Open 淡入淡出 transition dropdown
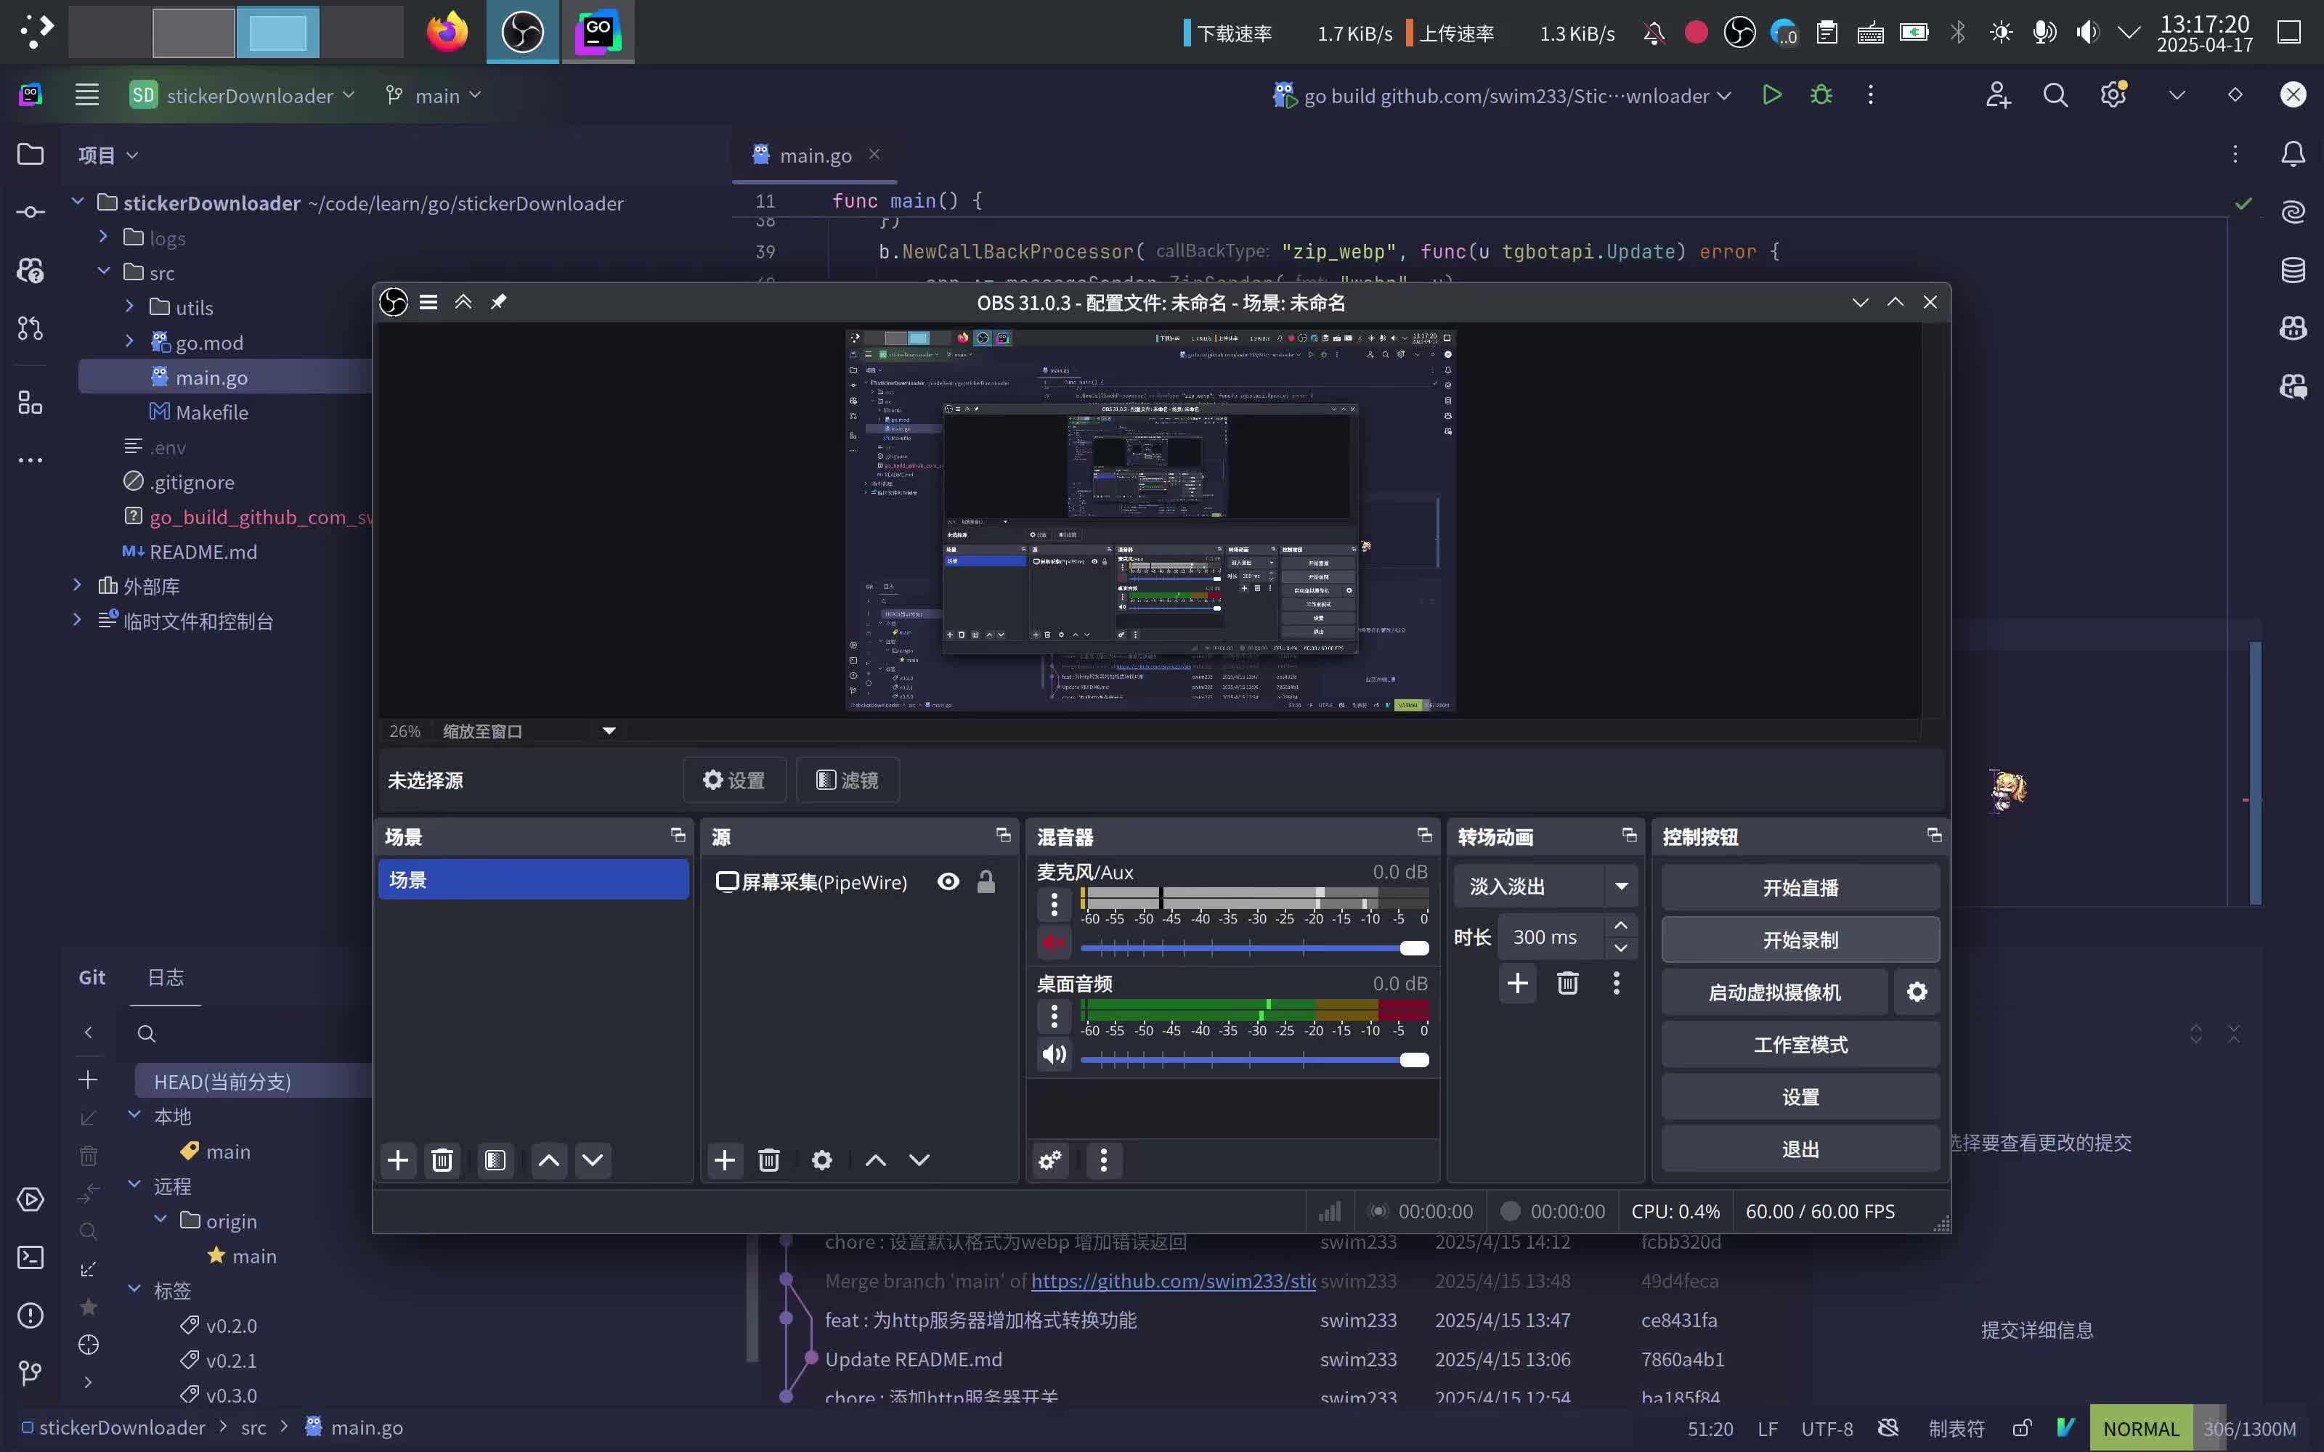 pyautogui.click(x=1545, y=886)
